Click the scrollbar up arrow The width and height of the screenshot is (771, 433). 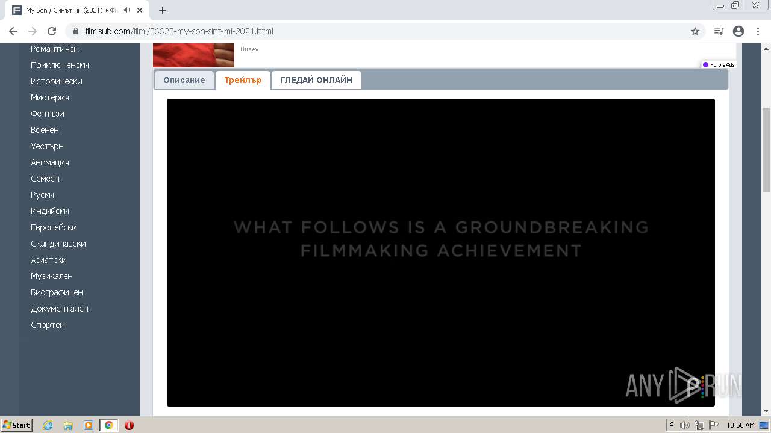point(766,48)
